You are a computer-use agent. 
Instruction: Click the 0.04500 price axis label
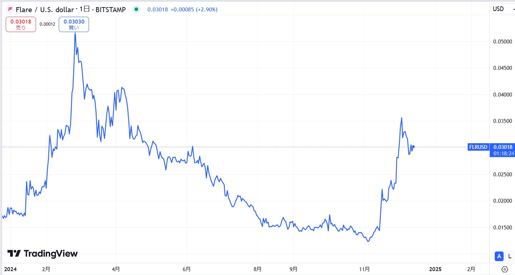(502, 68)
